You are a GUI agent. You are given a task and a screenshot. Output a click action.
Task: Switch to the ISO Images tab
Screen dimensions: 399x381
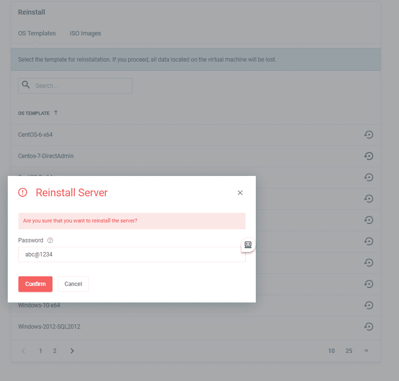pos(85,33)
